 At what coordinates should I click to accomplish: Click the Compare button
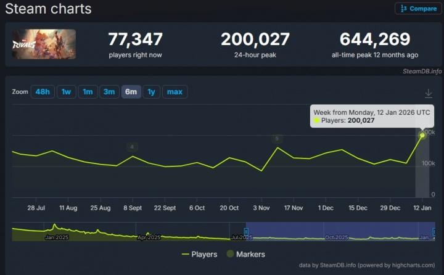pos(418,9)
